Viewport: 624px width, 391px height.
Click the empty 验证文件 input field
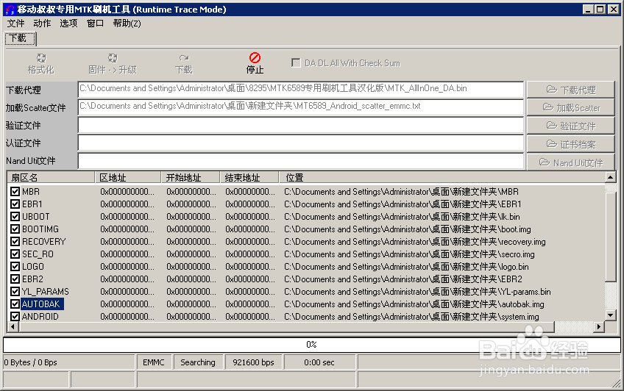300,125
